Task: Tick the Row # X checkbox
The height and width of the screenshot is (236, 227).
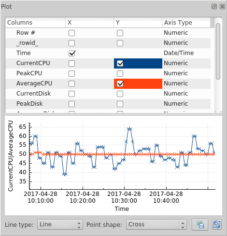Action: (71, 33)
